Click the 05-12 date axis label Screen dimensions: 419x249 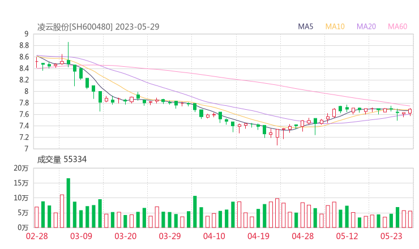pyautogui.click(x=347, y=236)
